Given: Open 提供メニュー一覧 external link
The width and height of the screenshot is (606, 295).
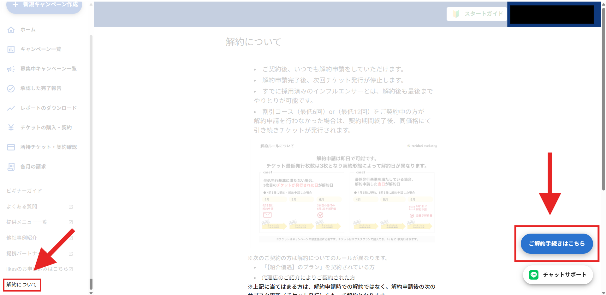Looking at the screenshot, I should (71, 222).
